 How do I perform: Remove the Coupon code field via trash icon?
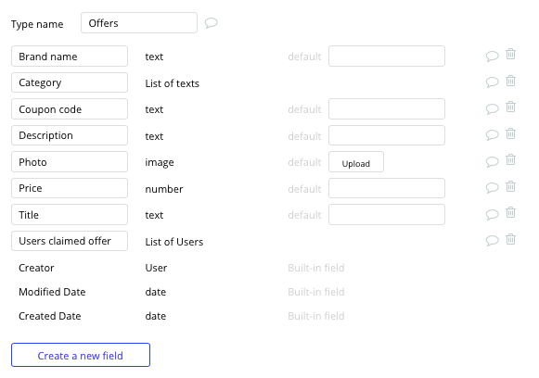pyautogui.click(x=510, y=107)
